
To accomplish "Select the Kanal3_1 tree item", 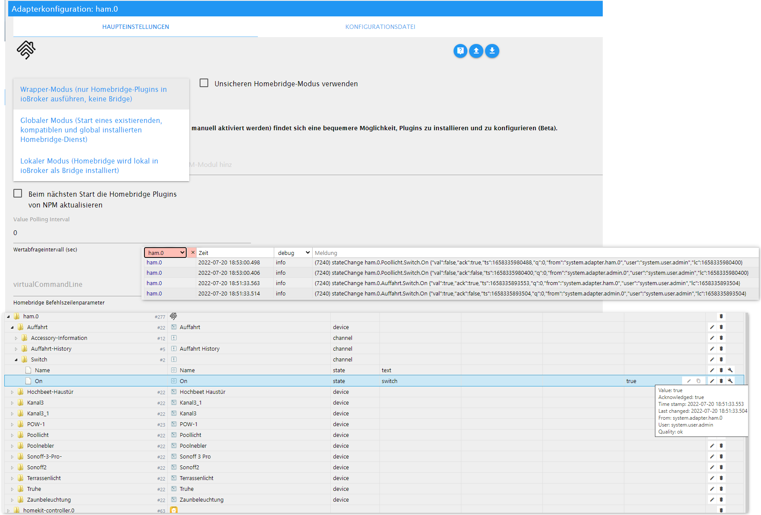I will [x=38, y=414].
